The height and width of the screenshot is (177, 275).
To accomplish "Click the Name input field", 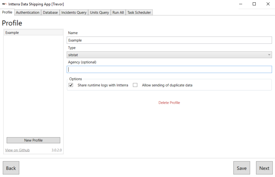I will [x=169, y=40].
